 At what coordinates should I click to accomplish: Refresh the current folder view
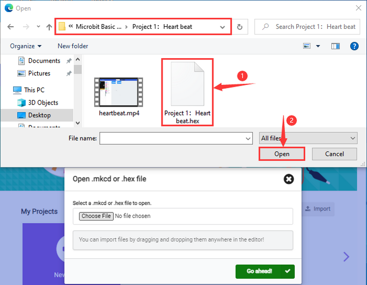(240, 27)
